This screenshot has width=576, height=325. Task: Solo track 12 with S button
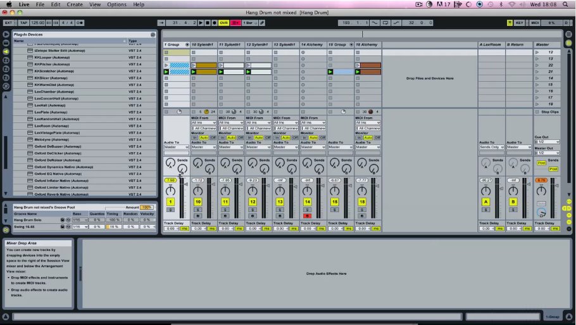pos(253,210)
